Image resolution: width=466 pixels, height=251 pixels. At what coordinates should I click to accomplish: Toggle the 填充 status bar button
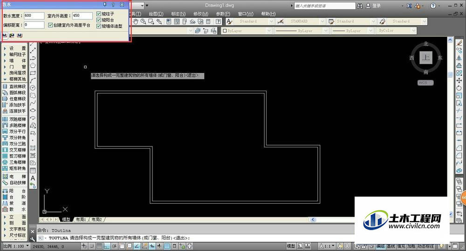pyautogui.click(x=401, y=246)
